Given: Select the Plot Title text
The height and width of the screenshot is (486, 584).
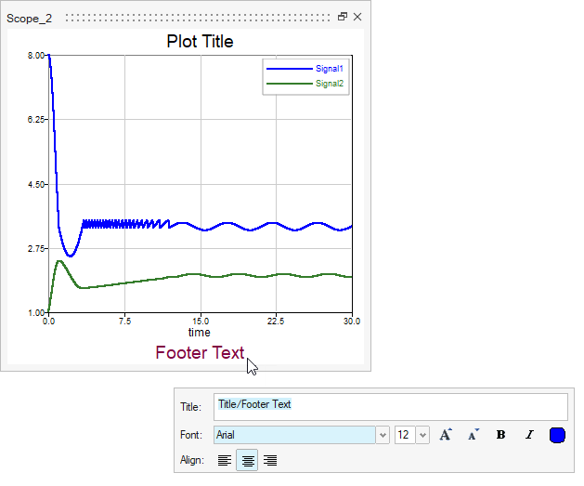Looking at the screenshot, I should [200, 41].
